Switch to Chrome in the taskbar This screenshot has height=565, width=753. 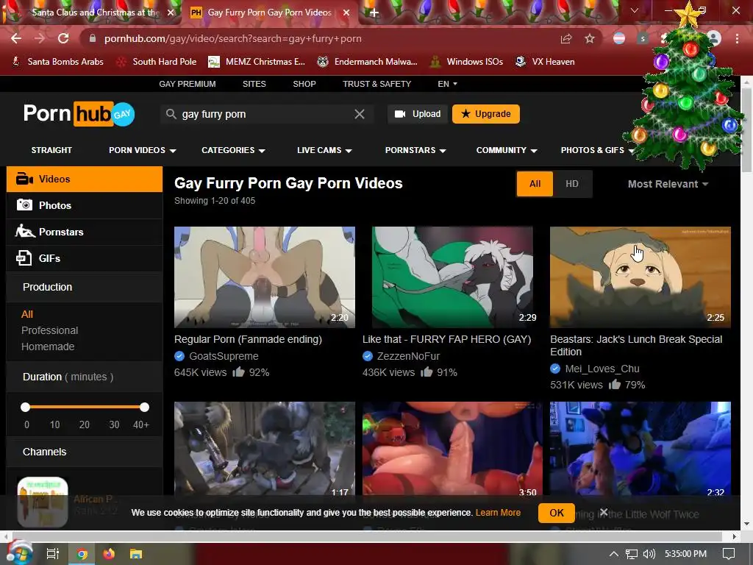82,554
